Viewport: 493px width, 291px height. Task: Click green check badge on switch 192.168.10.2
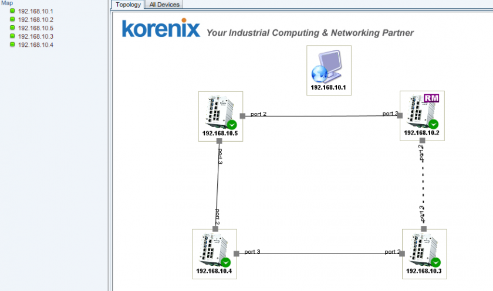coord(433,124)
